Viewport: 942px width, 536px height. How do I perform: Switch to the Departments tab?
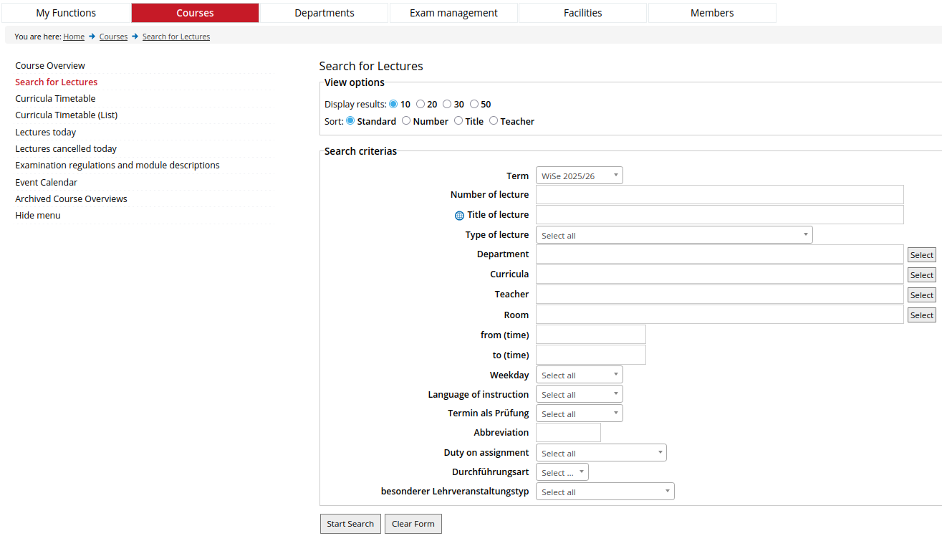[324, 12]
